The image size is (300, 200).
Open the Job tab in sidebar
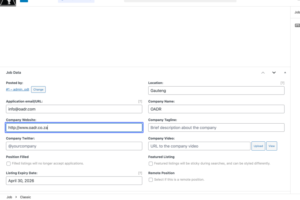point(297,12)
